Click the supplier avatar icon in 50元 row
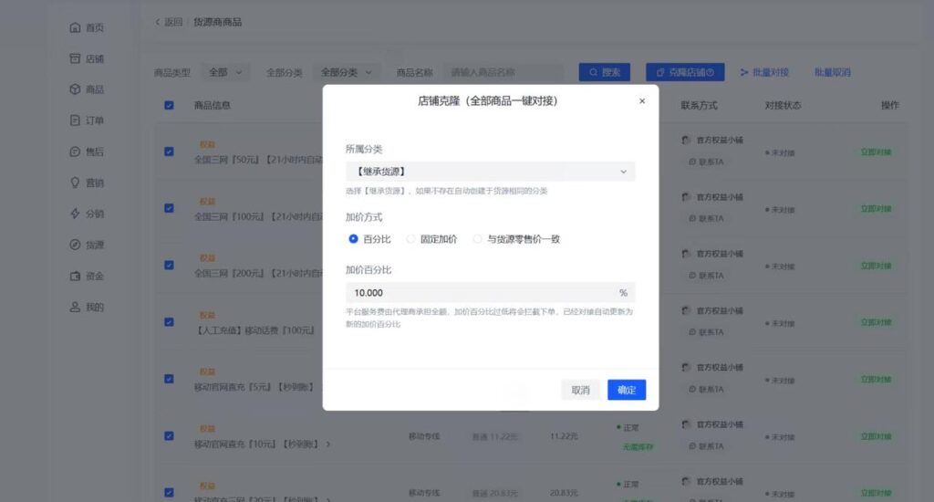The width and height of the screenshot is (934, 502). tap(686, 141)
